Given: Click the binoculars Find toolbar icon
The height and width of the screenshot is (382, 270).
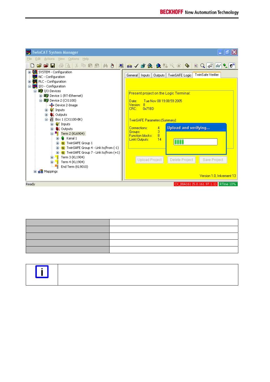Looking at the screenshot, I should [x=105, y=66].
